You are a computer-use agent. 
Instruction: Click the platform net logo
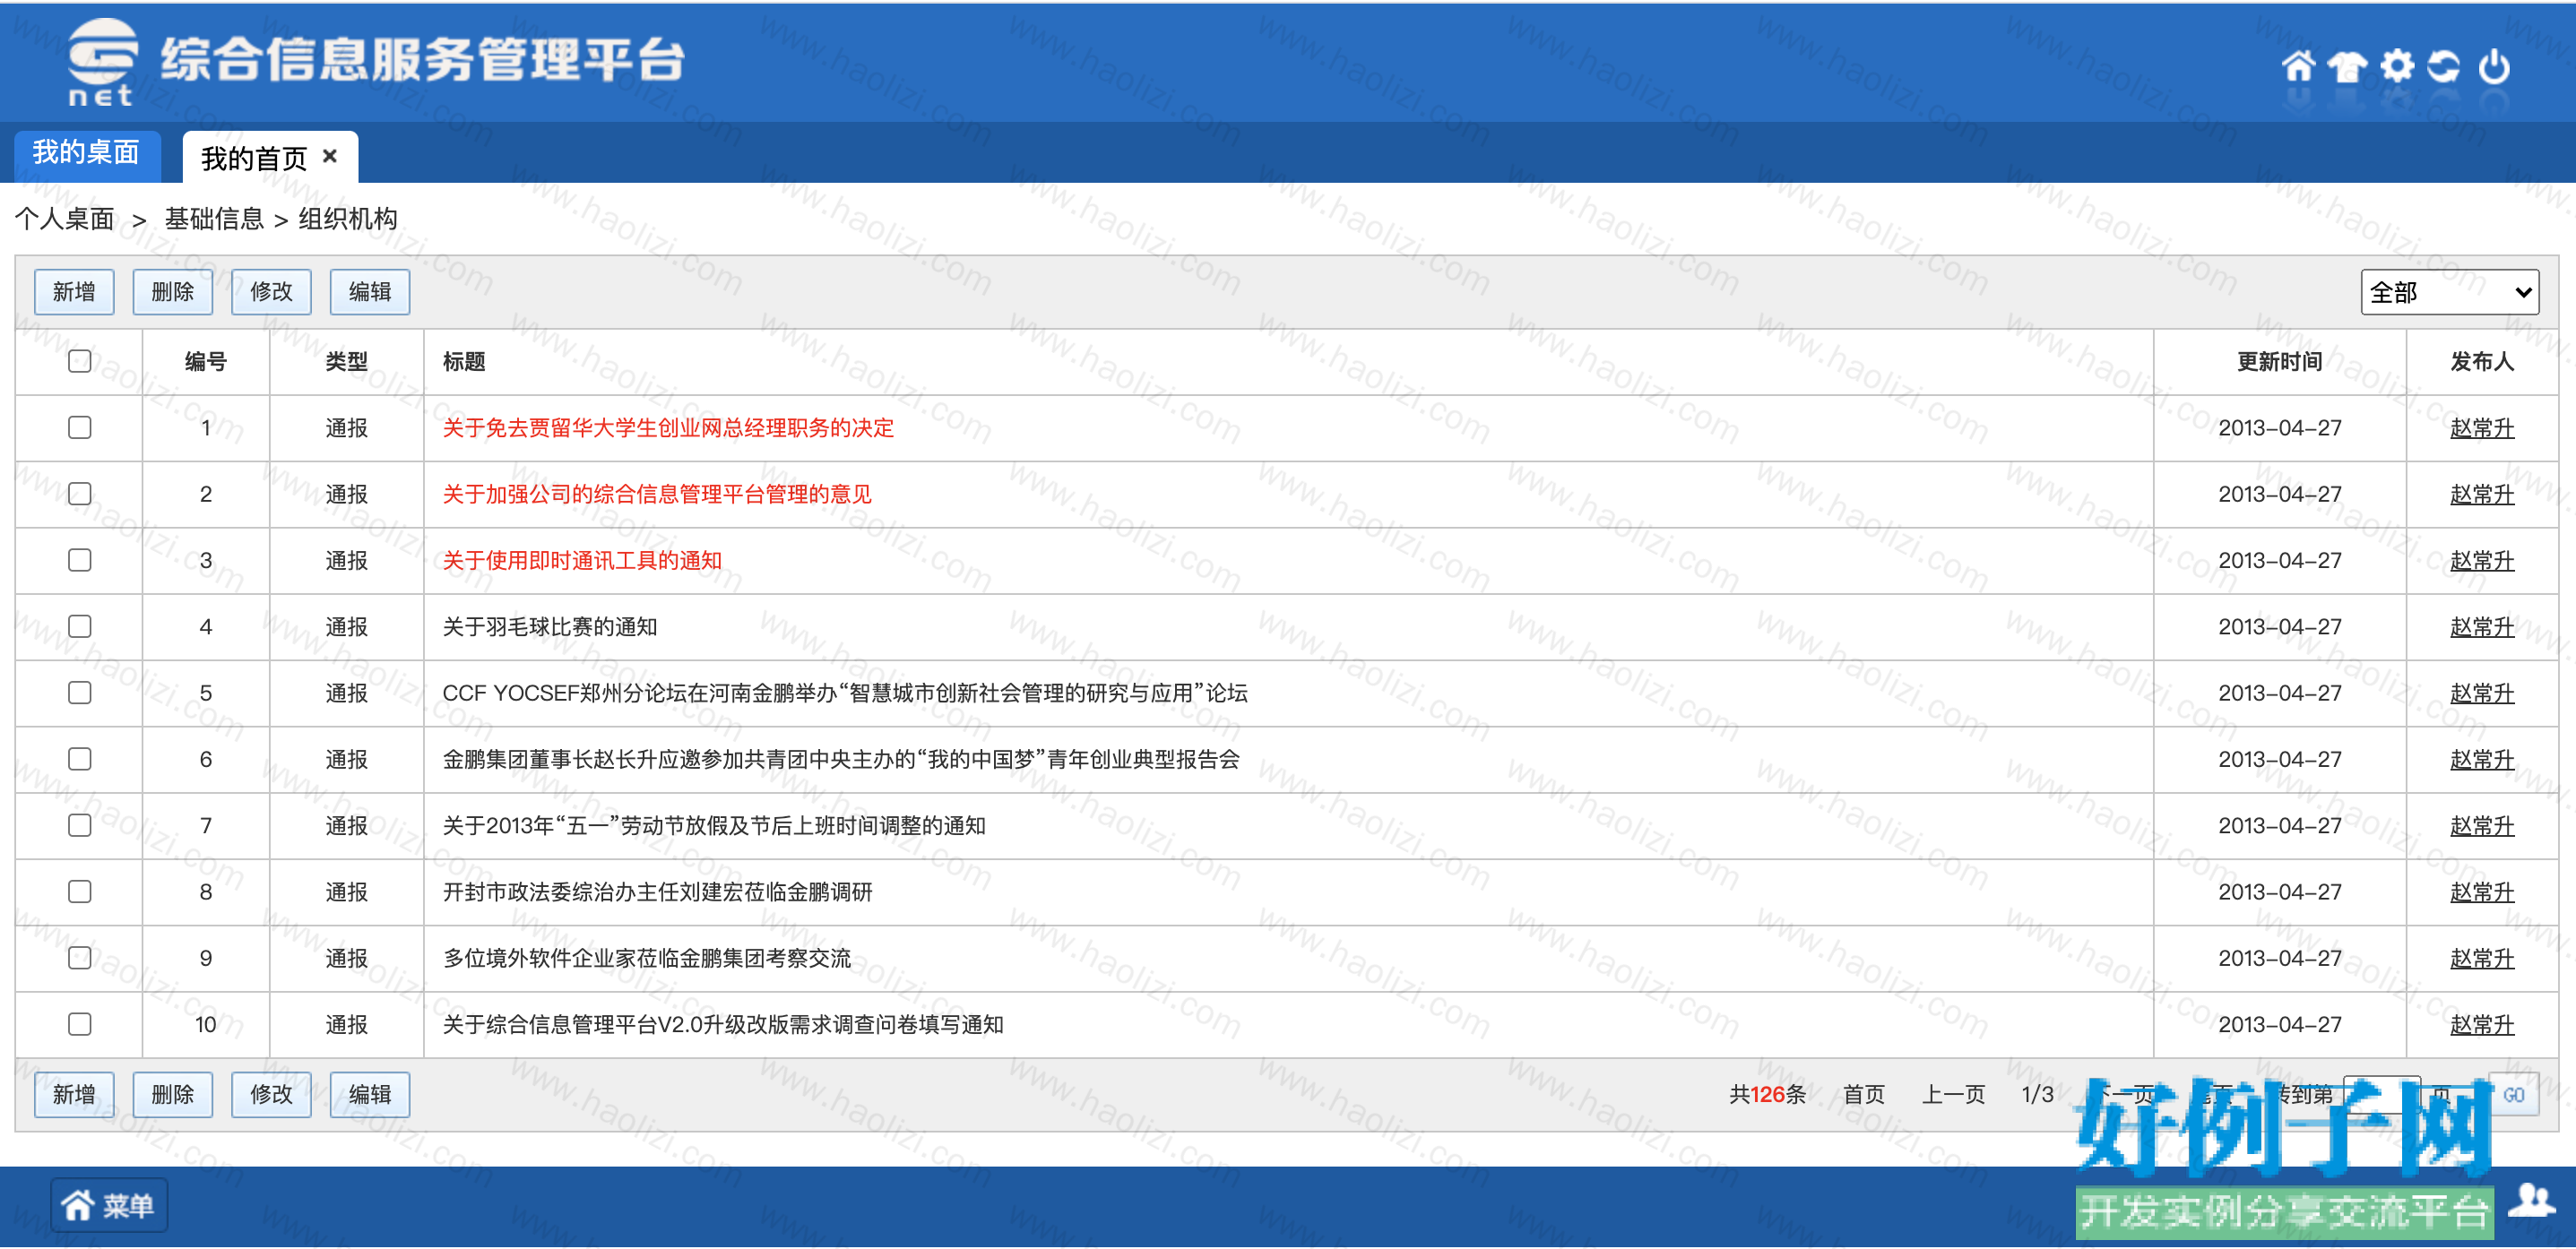coord(101,62)
